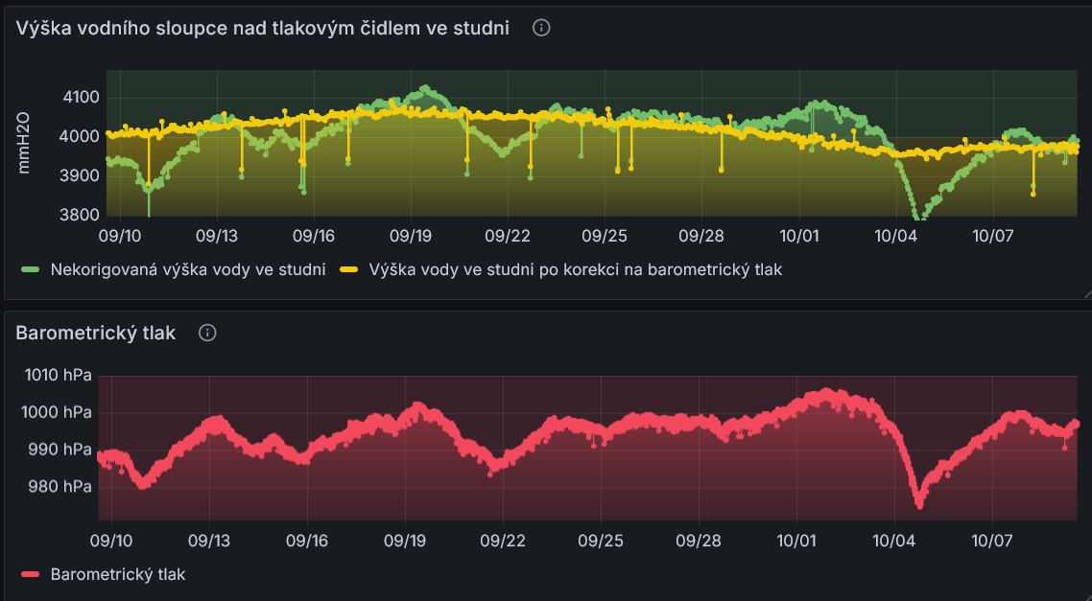Click info icon beside water column panel title

coord(541,28)
